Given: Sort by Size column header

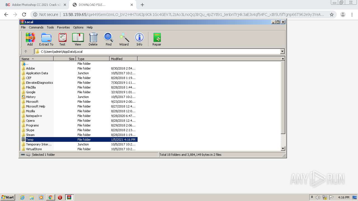Looking at the screenshot, I should point(65,59).
